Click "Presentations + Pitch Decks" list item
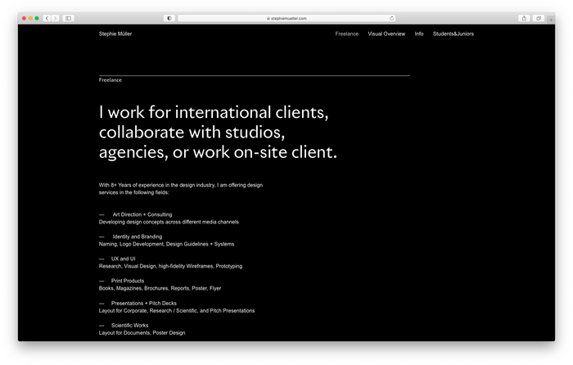This screenshot has height=365, width=573. 143,304
